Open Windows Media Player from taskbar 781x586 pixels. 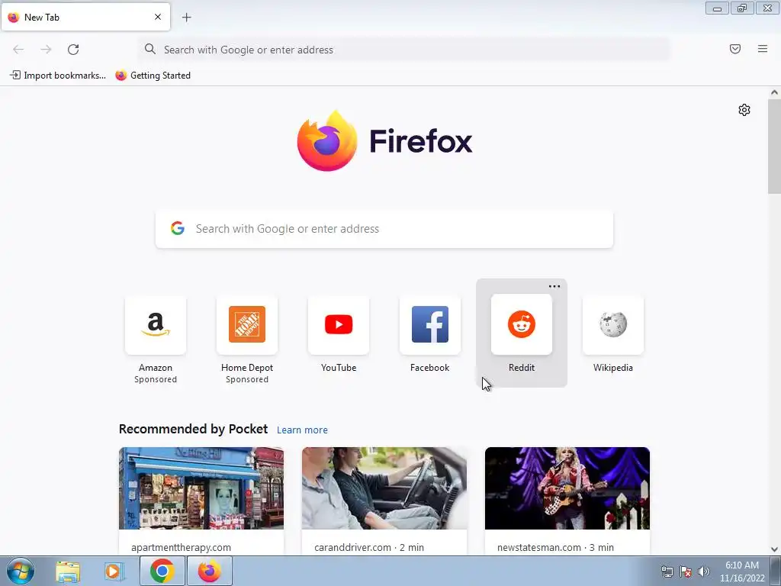pos(114,571)
